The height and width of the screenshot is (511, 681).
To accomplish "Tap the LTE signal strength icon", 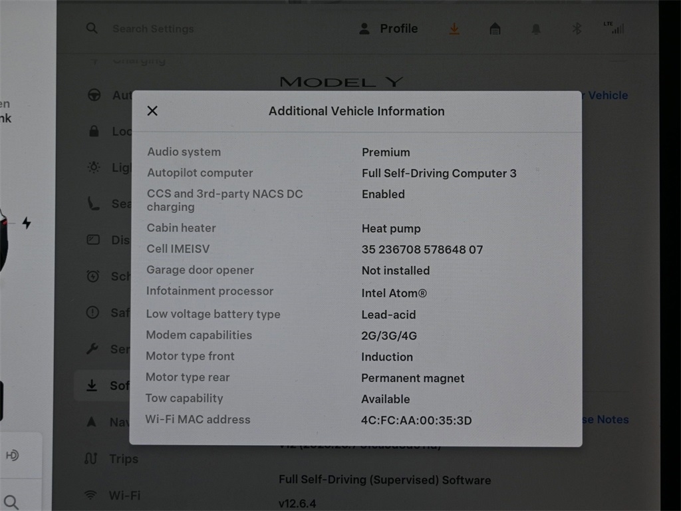I will [614, 28].
